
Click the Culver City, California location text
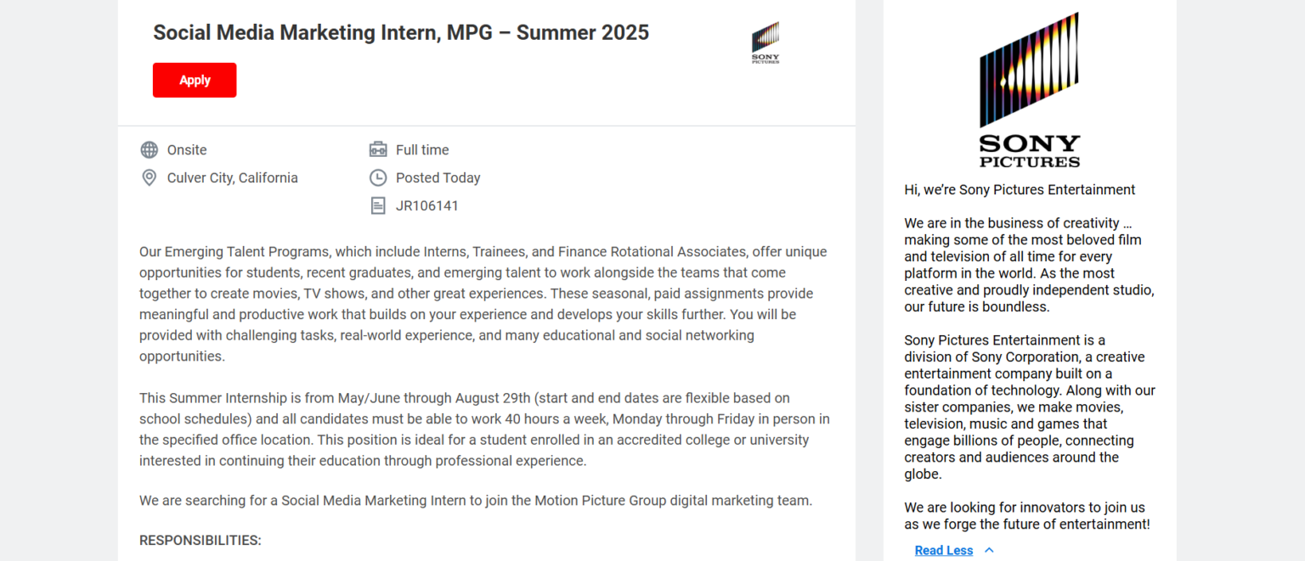click(x=229, y=177)
